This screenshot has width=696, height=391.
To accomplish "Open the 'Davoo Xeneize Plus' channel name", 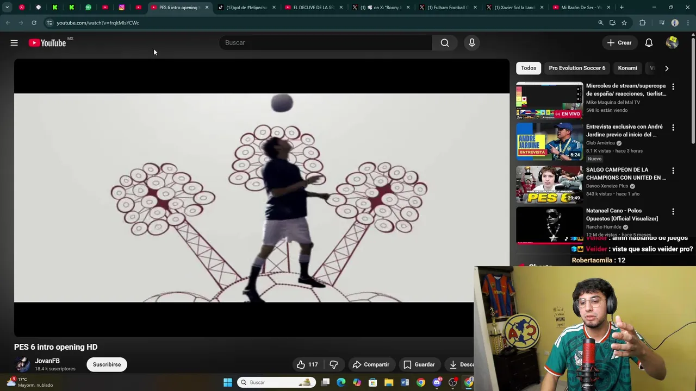I will [607, 186].
